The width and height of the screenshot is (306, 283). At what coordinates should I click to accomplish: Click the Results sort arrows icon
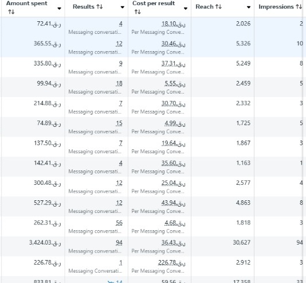coord(100,7)
